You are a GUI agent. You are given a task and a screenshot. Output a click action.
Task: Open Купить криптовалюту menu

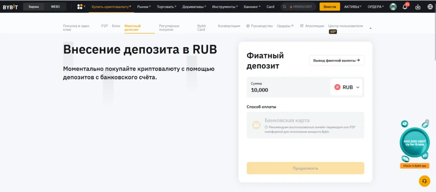point(111,7)
